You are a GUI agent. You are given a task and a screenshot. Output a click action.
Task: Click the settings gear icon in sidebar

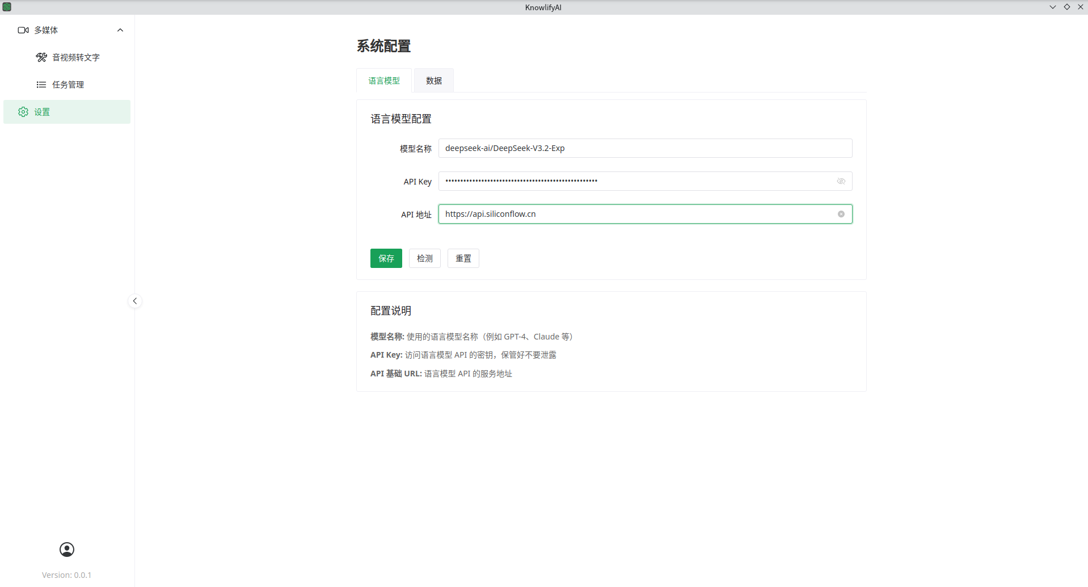click(23, 112)
